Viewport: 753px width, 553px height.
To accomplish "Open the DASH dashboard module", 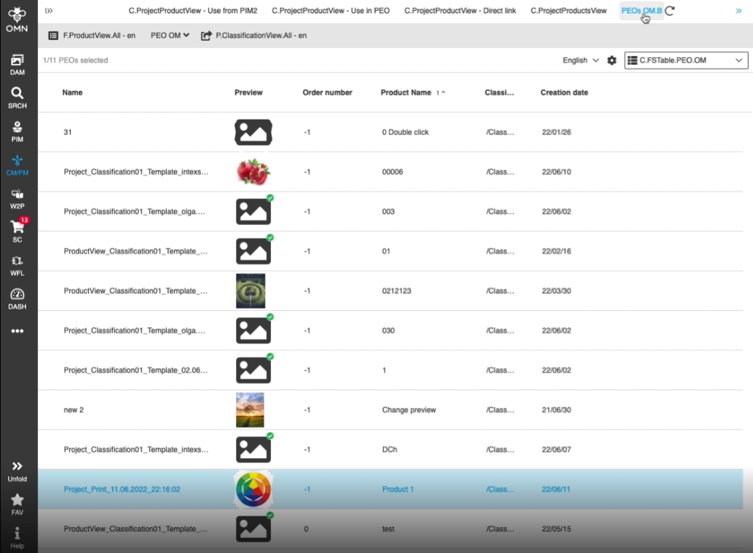I will [x=17, y=299].
